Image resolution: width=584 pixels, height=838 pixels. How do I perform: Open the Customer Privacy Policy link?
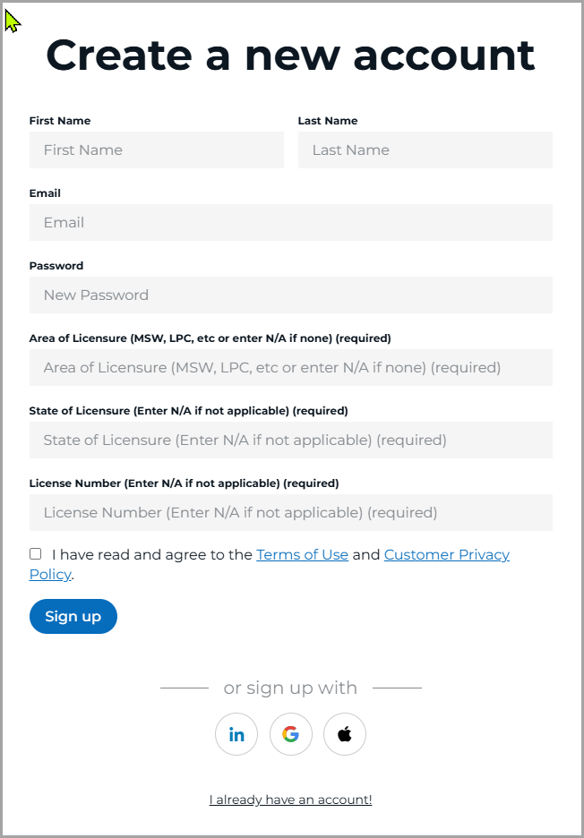click(446, 554)
